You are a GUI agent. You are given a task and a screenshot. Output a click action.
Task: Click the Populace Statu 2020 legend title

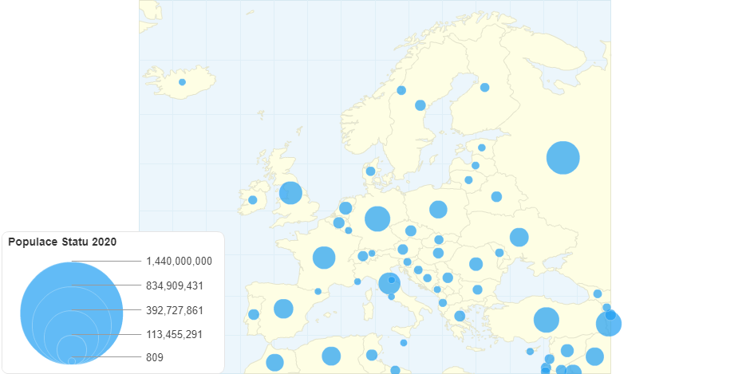(x=62, y=242)
